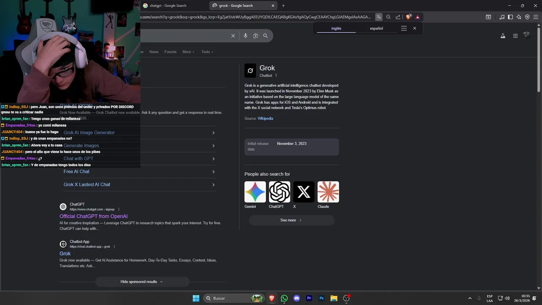Show hidden system tray icons
542x305 pixels.
[x=470, y=298]
